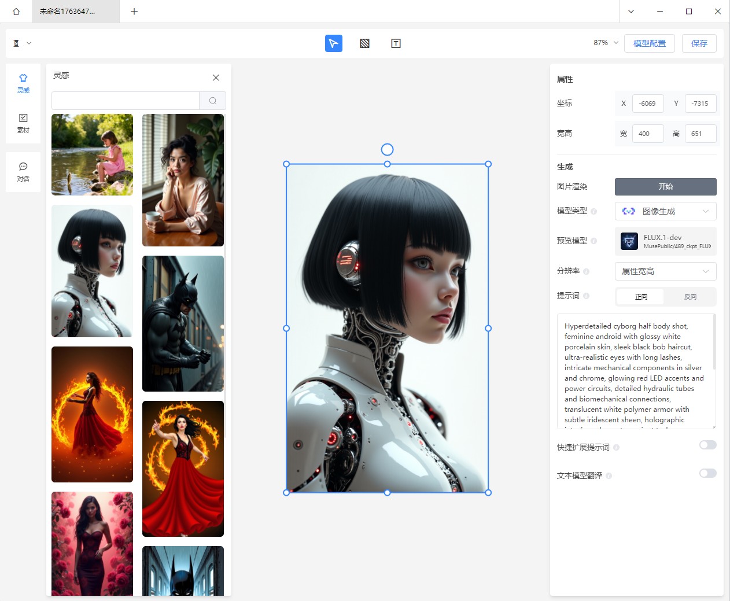Select the text tool icon

point(396,43)
